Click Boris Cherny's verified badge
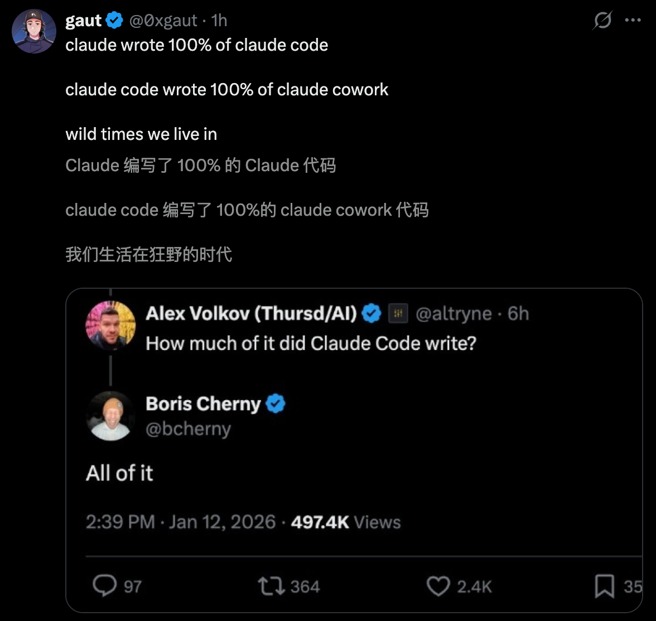This screenshot has width=656, height=621. [276, 404]
